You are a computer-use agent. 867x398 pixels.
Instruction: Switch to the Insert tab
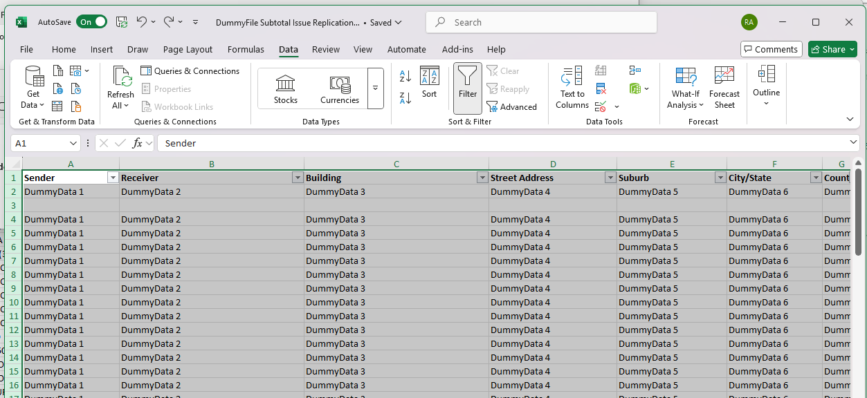point(102,50)
